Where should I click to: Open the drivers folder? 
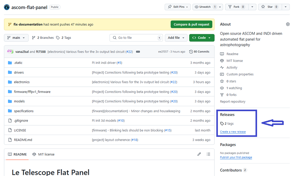point(19,72)
